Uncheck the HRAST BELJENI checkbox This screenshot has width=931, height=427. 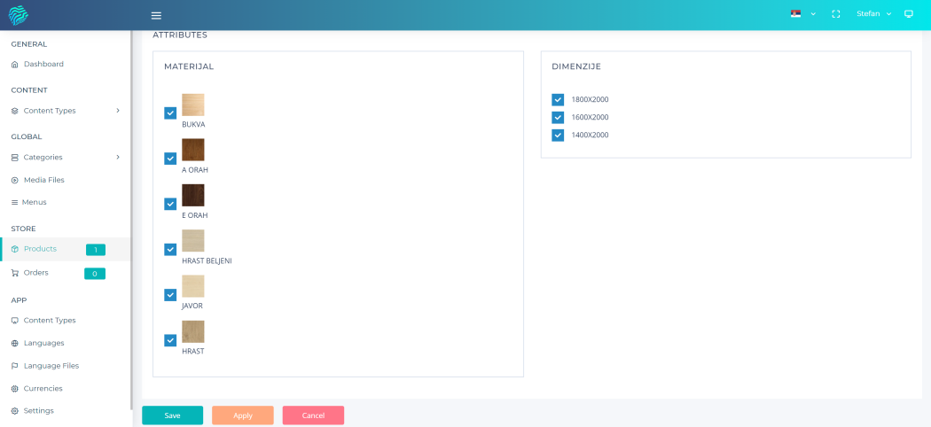170,249
